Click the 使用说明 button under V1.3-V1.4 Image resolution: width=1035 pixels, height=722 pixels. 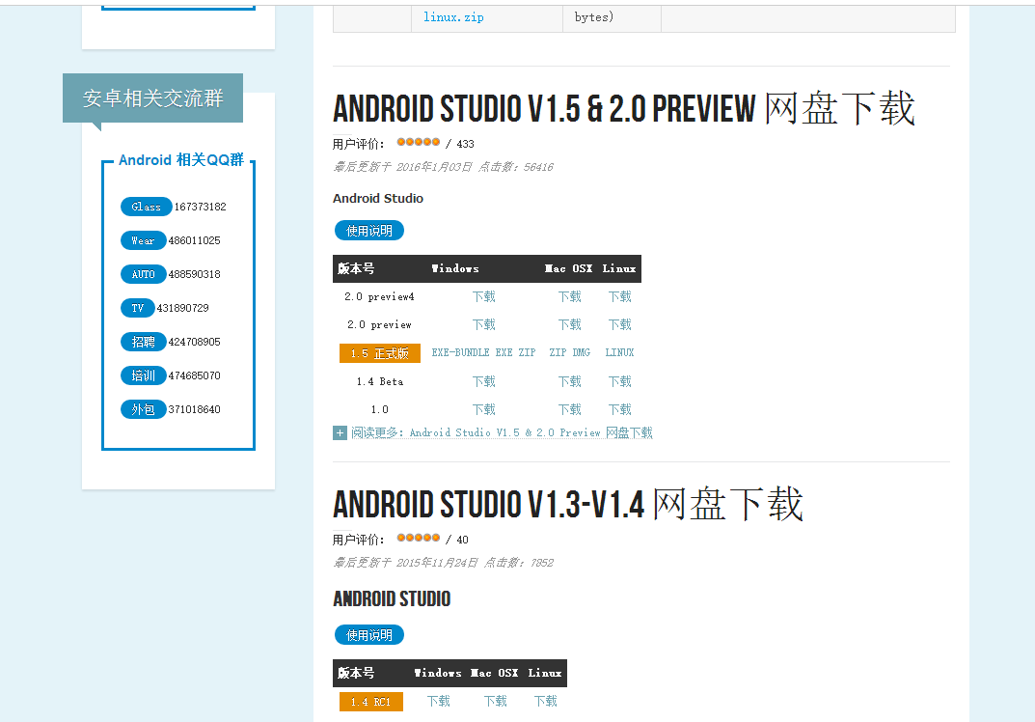369,635
